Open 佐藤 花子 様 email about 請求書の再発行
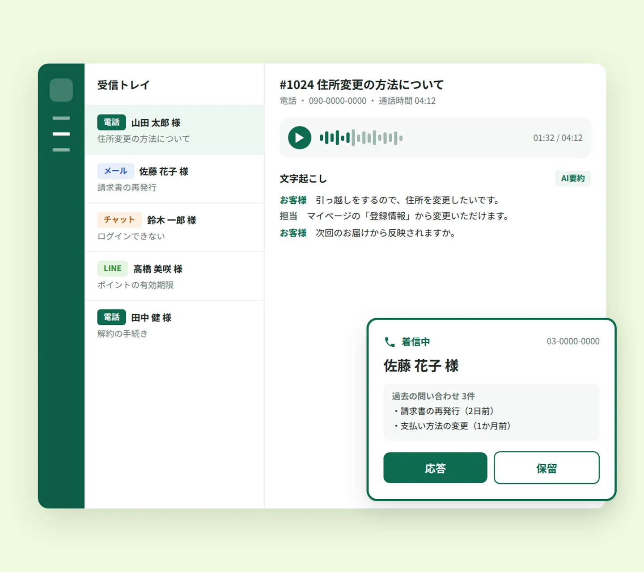The image size is (644, 572). pos(174,179)
